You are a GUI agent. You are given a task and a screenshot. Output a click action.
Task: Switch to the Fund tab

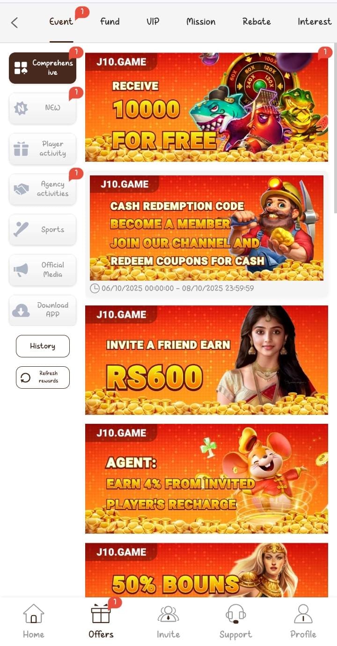point(110,22)
